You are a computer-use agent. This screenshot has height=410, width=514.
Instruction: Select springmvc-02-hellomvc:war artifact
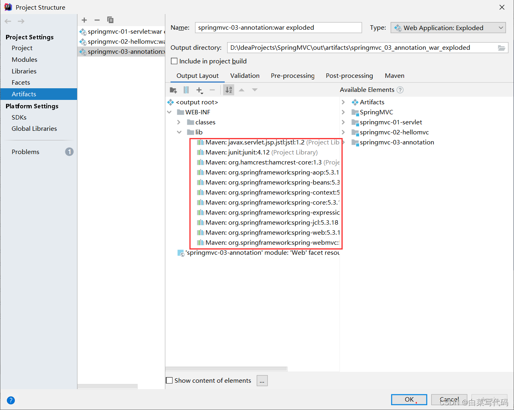(121, 42)
